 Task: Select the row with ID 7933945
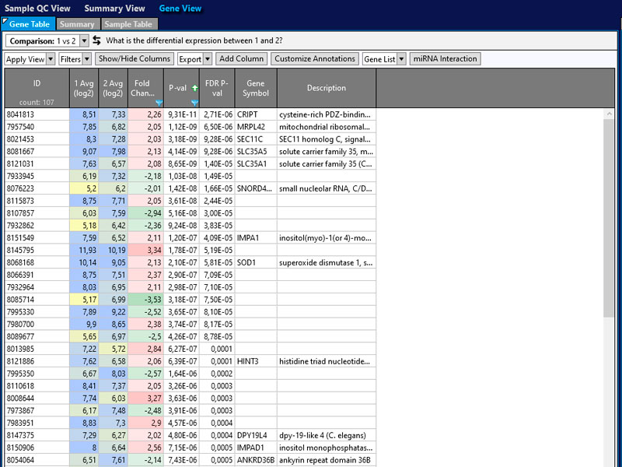point(190,176)
